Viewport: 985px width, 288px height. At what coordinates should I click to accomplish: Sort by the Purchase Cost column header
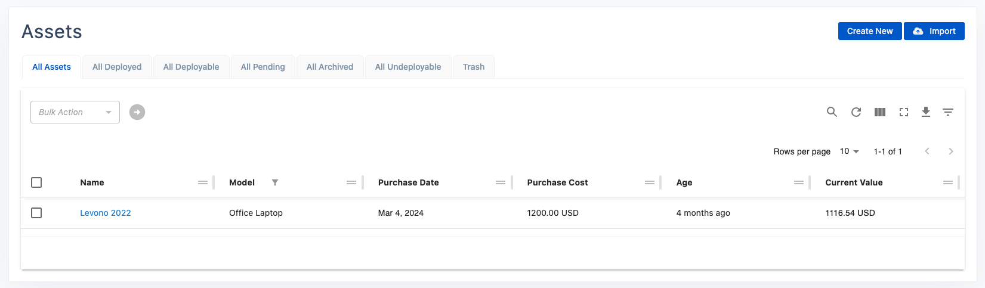click(557, 182)
